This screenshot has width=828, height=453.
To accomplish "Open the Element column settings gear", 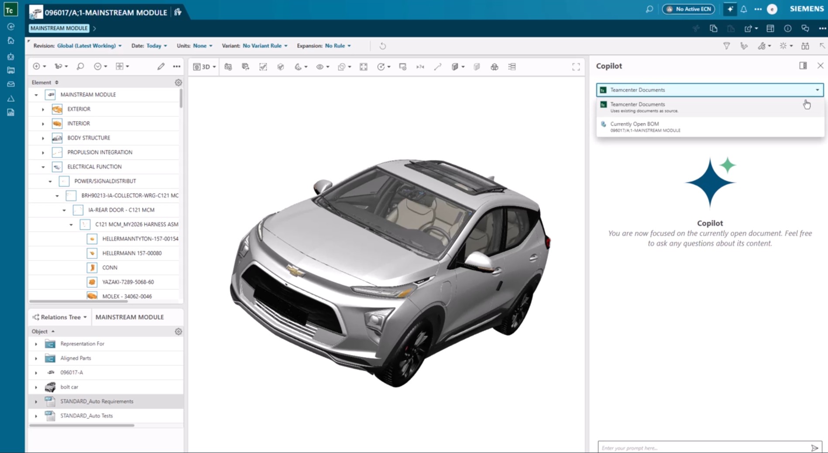I will pos(178,83).
